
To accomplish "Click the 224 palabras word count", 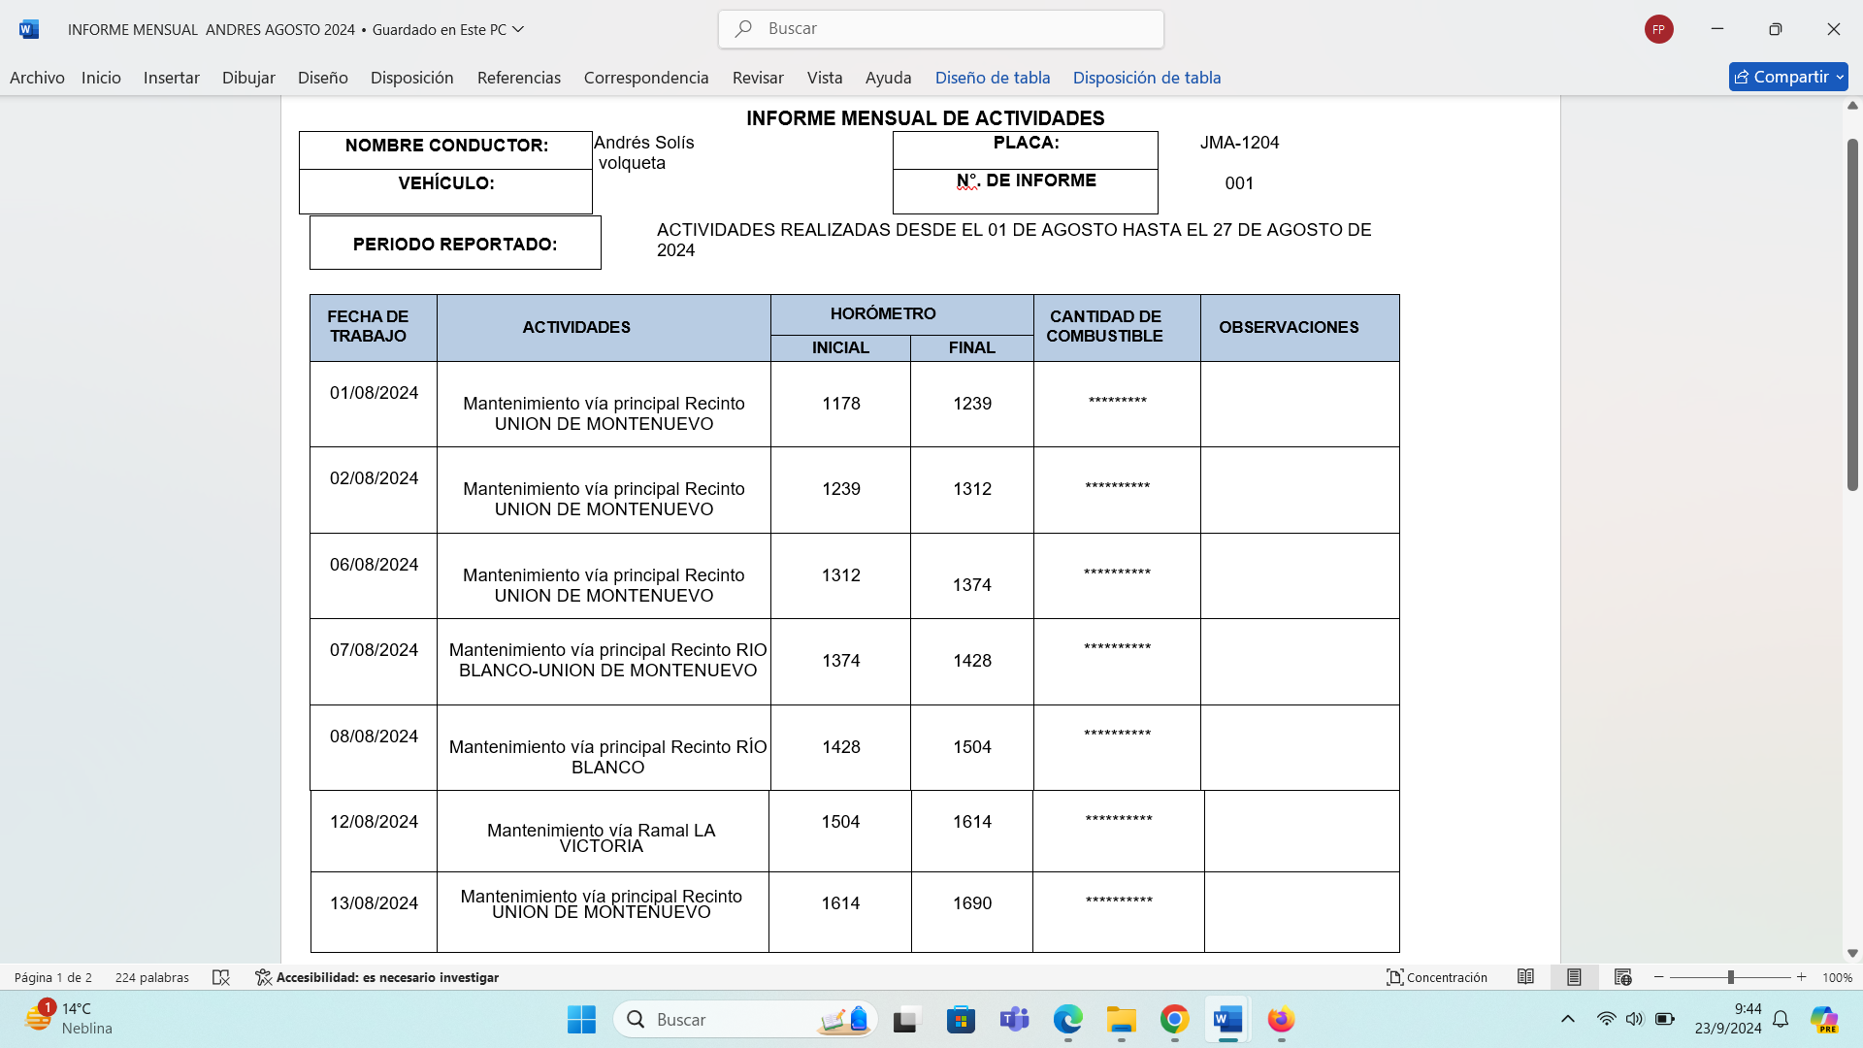I will (151, 977).
